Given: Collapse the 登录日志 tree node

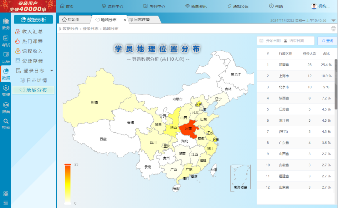Looking at the screenshot, I should pyautogui.click(x=52, y=71).
